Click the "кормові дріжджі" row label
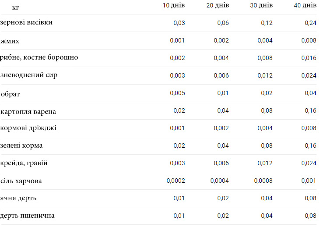Screen dimensions: 327x227 [x=28, y=128]
